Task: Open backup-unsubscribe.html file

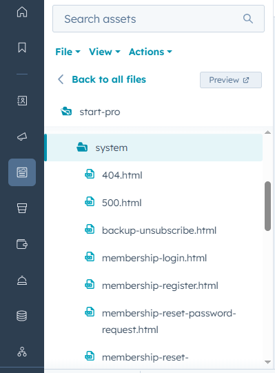Action: coord(159,230)
